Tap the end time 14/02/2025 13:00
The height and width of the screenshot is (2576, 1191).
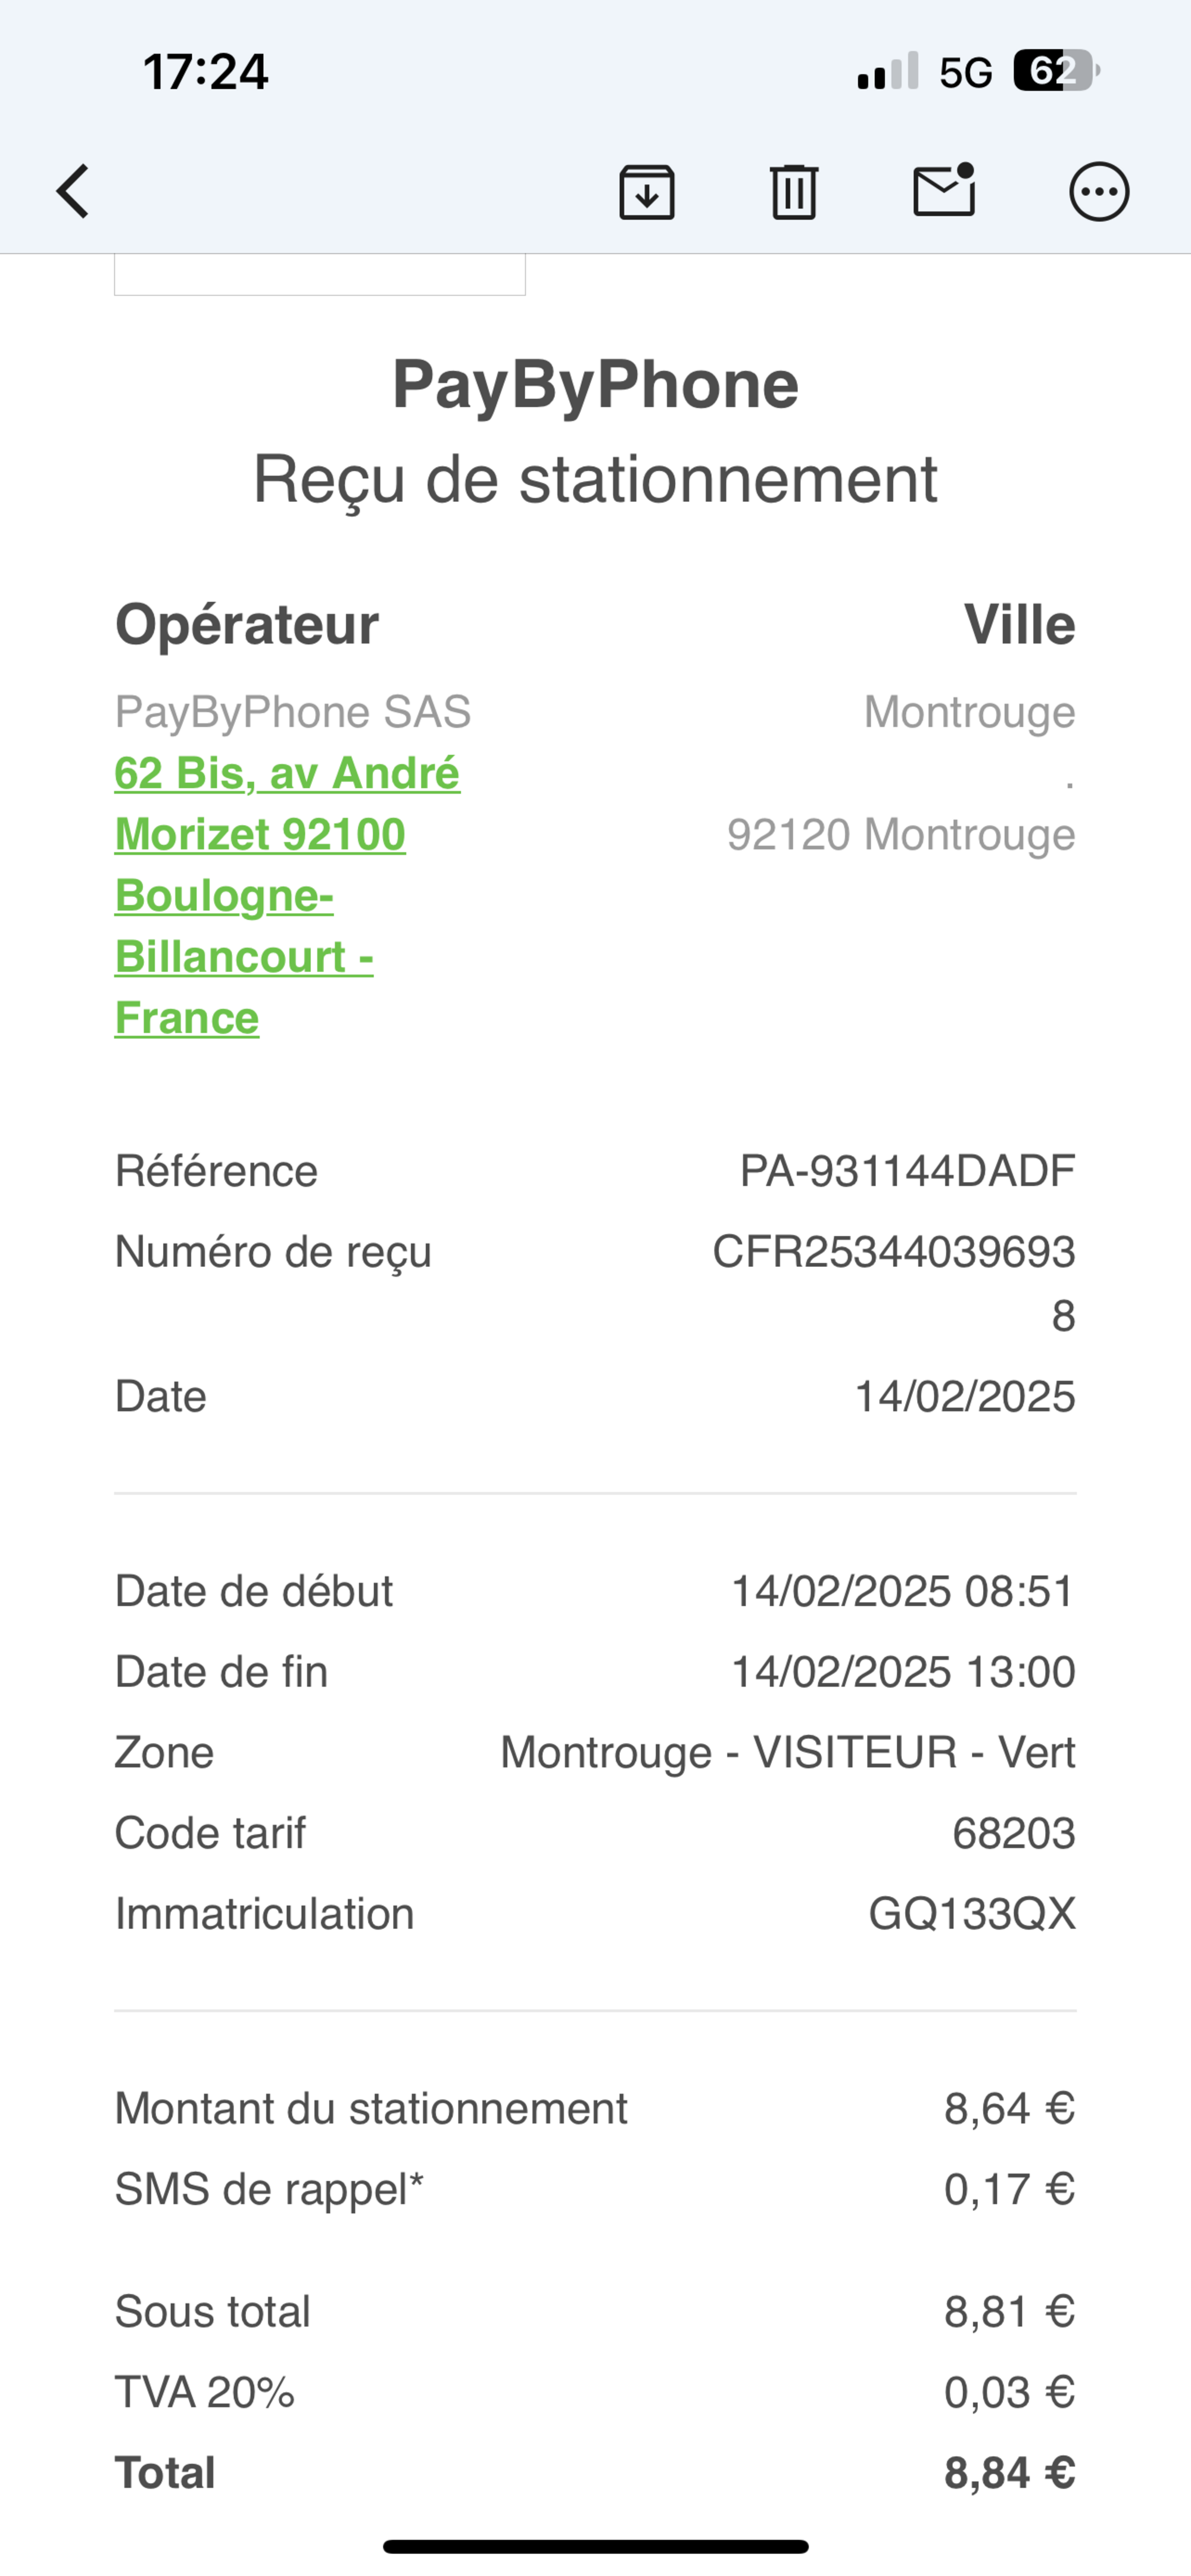click(903, 1672)
